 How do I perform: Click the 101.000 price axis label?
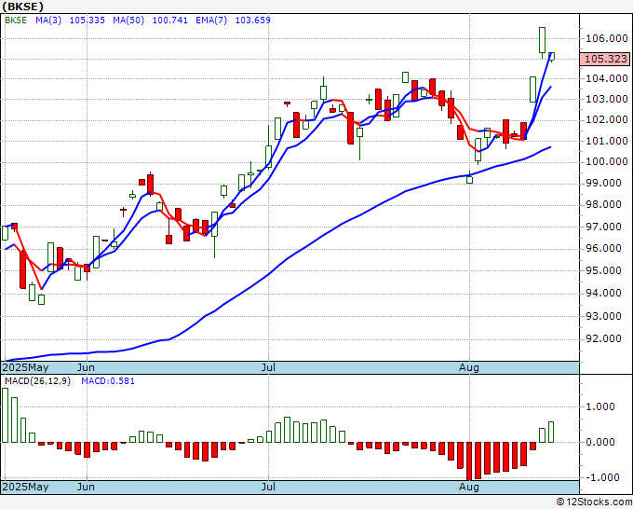coord(606,141)
